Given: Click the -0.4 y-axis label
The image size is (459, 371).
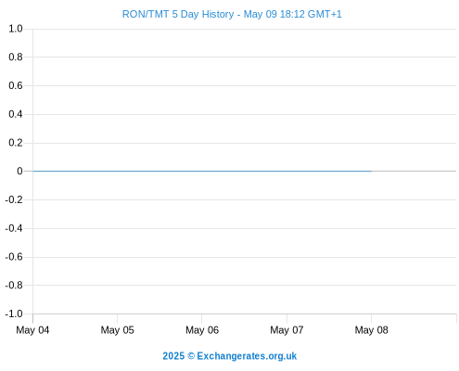Looking at the screenshot, I should click(14, 228).
